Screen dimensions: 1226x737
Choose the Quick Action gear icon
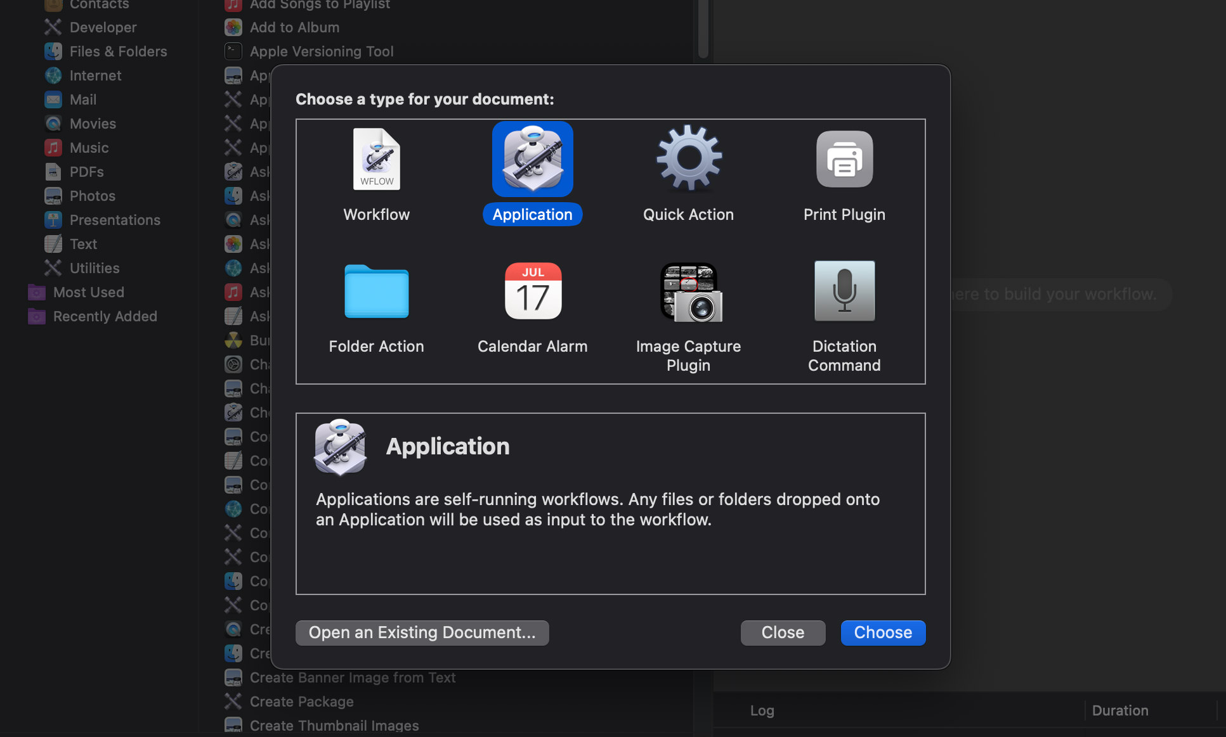(689, 159)
